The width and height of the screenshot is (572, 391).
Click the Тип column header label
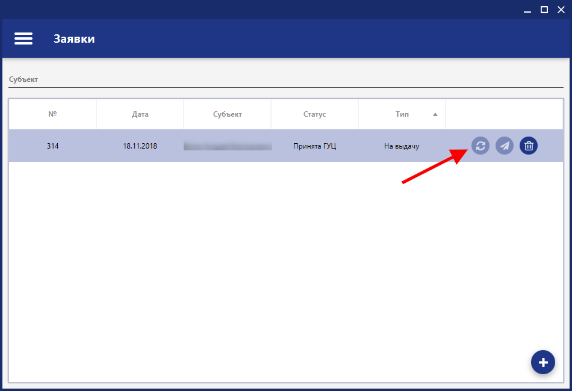coord(402,114)
